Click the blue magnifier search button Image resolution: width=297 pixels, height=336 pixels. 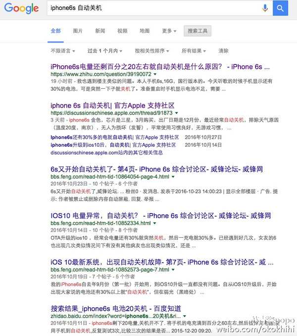coord(280,8)
